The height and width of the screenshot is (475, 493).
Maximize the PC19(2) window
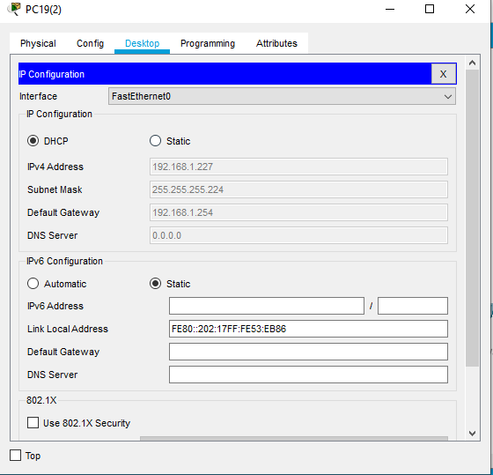[430, 9]
